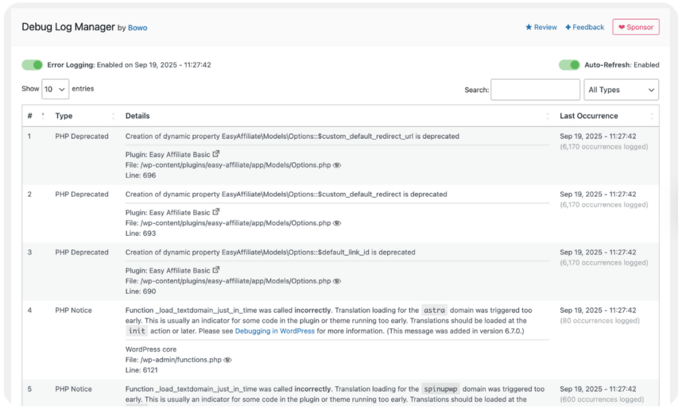Click the sort icon on the Last Occurrence column
The width and height of the screenshot is (682, 409).
652,116
